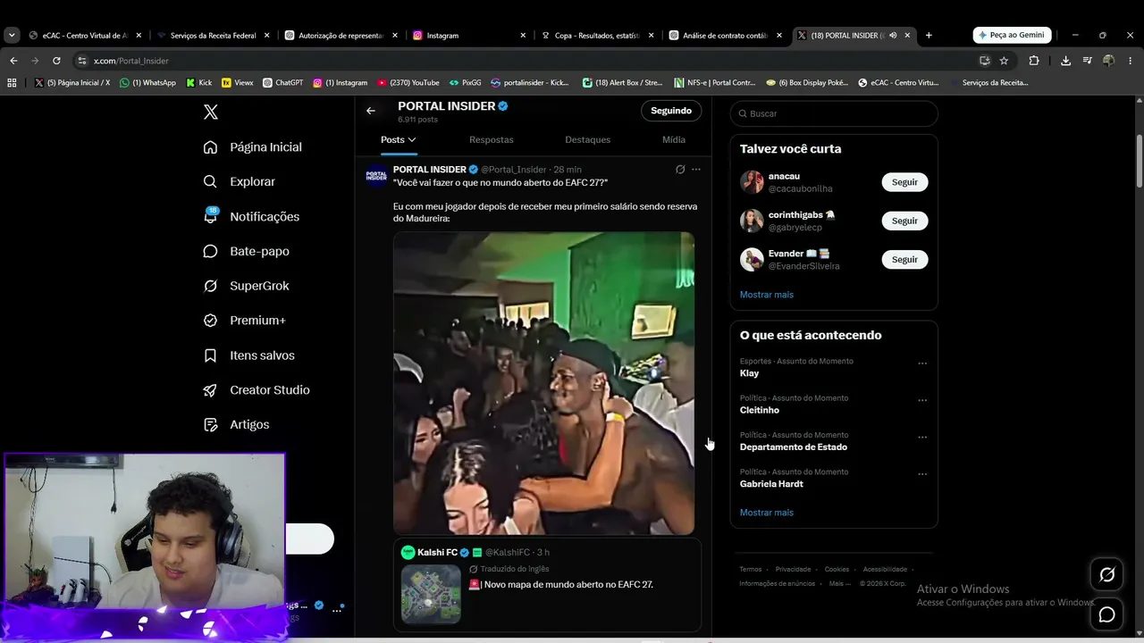The width and height of the screenshot is (1144, 643).
Task: Open the Privacidade footer link
Action: coord(793,570)
